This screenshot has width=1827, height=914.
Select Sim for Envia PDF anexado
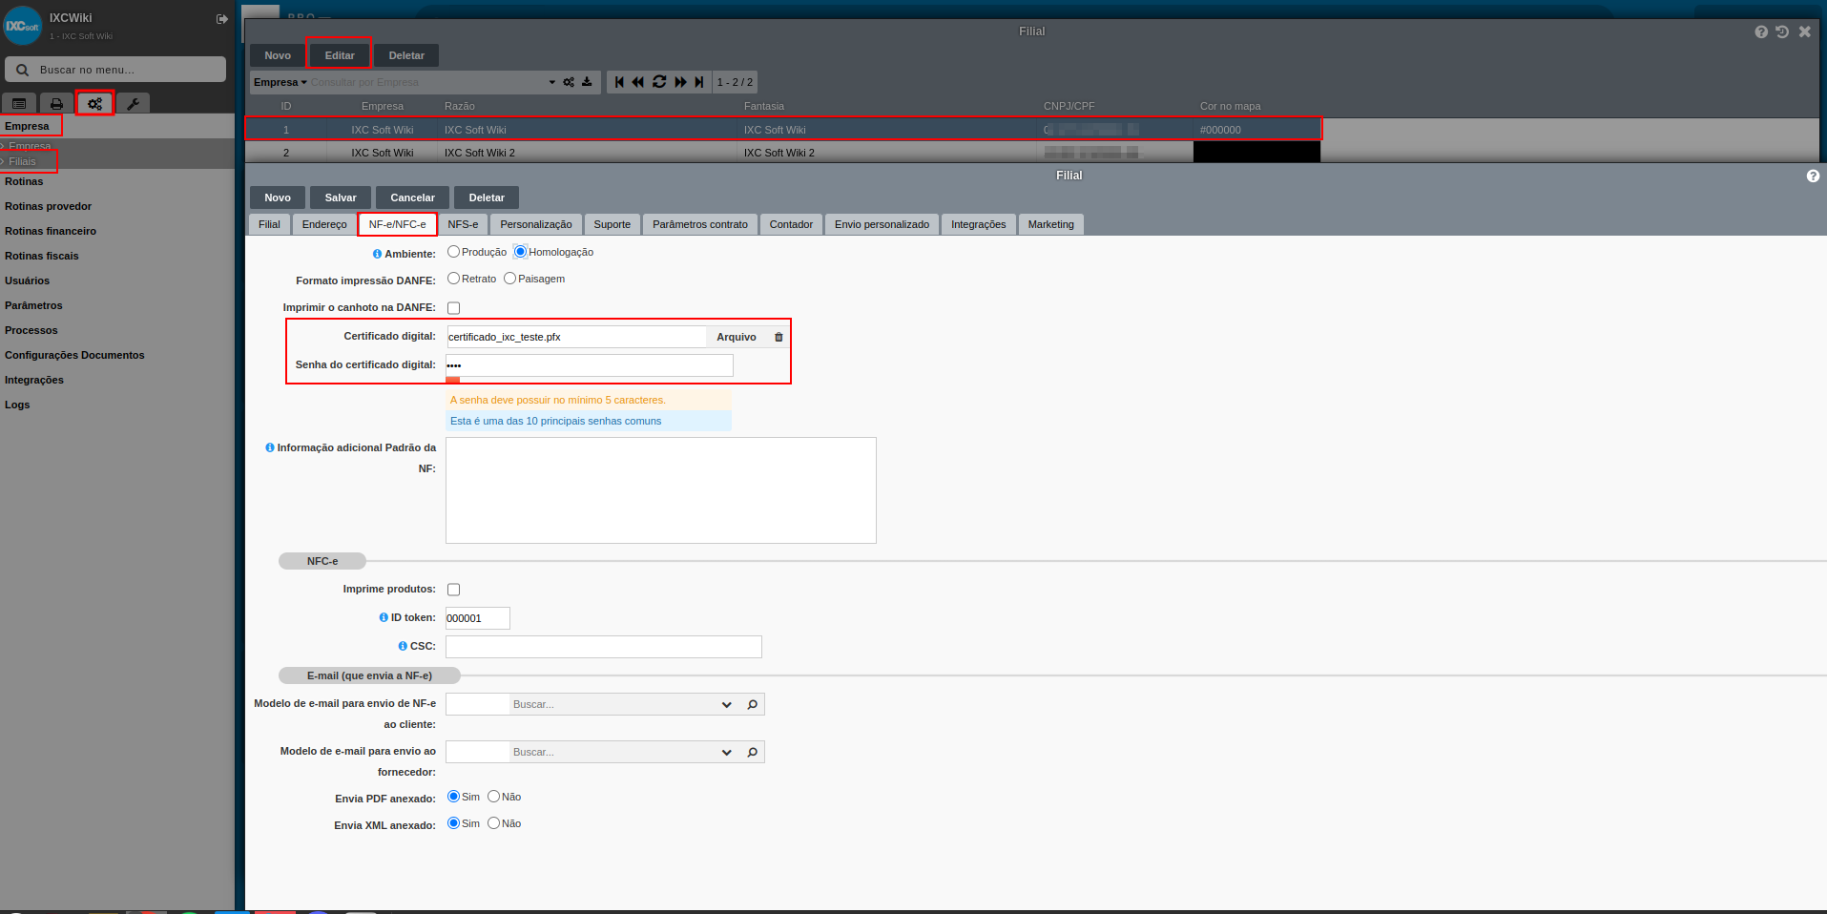pos(453,797)
